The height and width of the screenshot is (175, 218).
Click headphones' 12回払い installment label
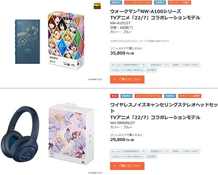(127, 157)
